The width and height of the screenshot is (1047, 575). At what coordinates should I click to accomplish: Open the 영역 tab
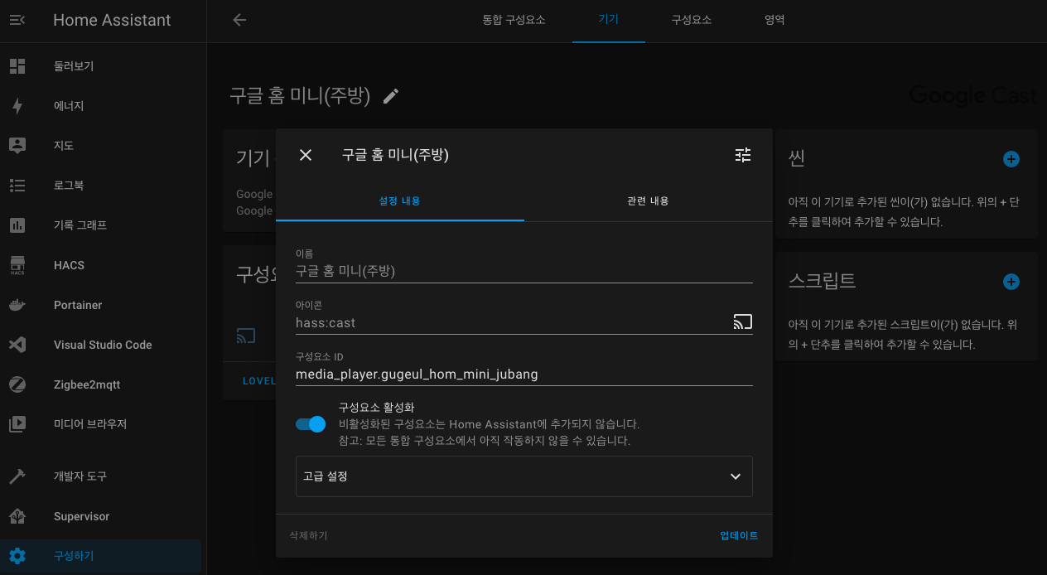[x=774, y=20]
